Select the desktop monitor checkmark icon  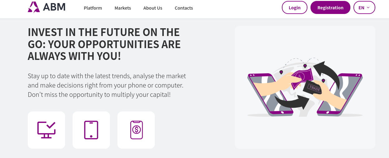[x=46, y=130]
